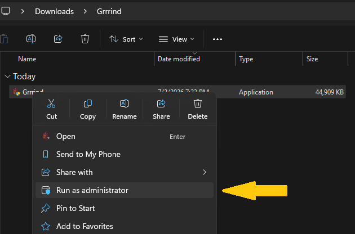The height and width of the screenshot is (234, 355).
Task: Open the See more three-dots menu
Action: [218, 39]
